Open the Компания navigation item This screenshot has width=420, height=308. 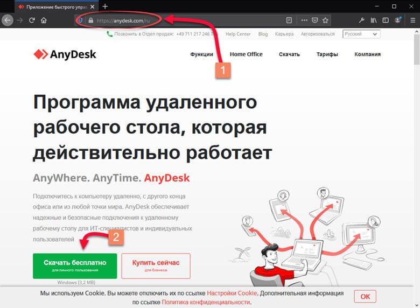coord(367,54)
